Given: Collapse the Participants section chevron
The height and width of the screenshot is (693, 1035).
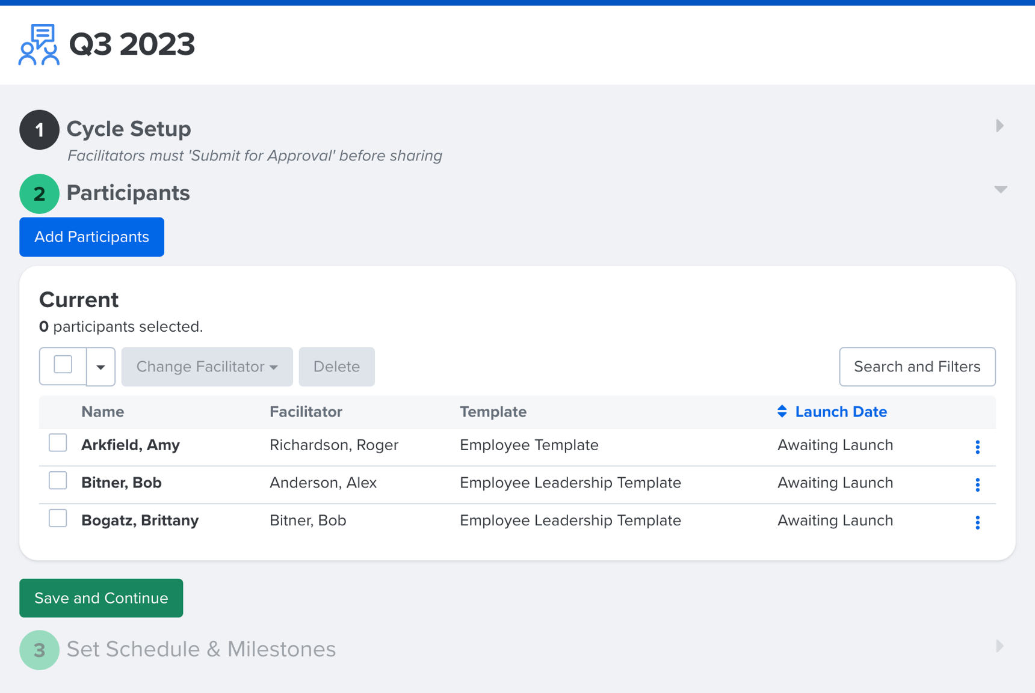Looking at the screenshot, I should point(1000,189).
